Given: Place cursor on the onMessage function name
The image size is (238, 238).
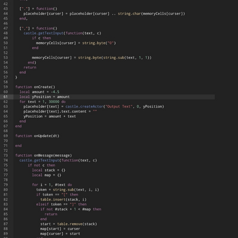Looking at the screenshot, I should coord(43,155).
